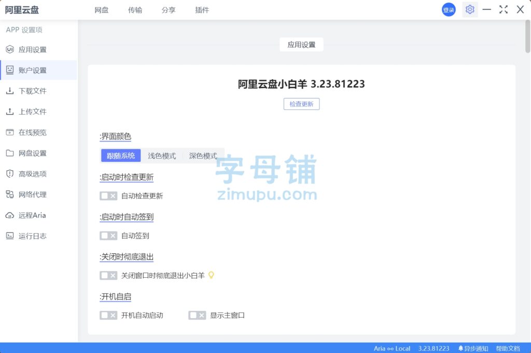Select 跟随系统 color mode
This screenshot has height=353, width=531.
[x=121, y=156]
